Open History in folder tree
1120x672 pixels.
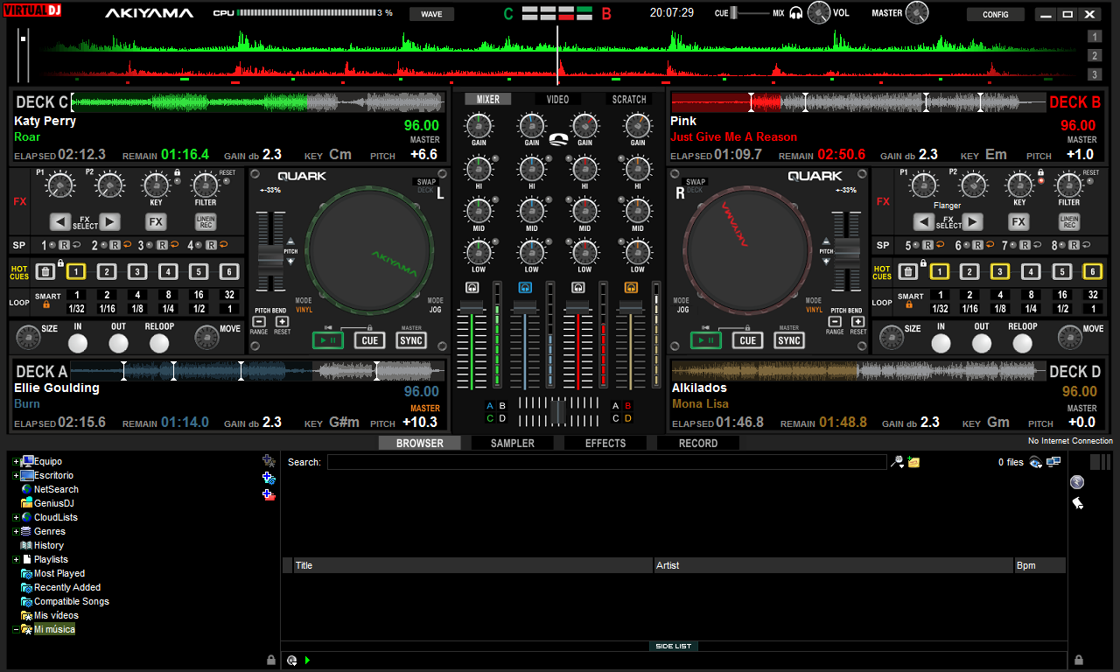point(49,545)
